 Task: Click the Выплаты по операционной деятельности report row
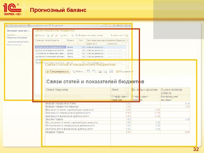[118, 113]
